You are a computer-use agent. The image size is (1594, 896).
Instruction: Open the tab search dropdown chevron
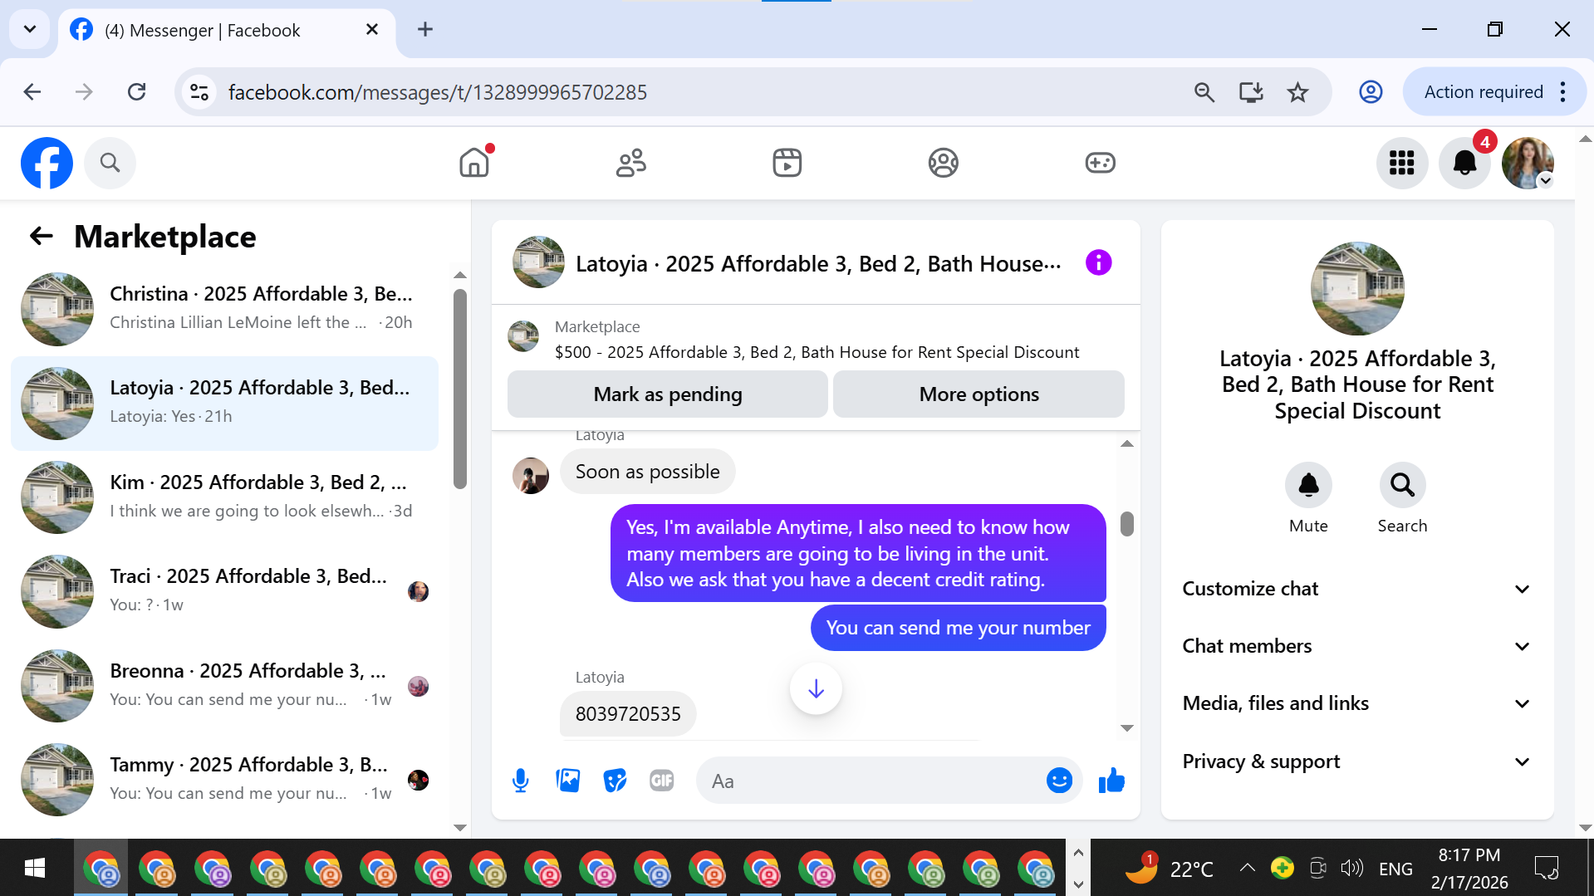click(x=30, y=30)
